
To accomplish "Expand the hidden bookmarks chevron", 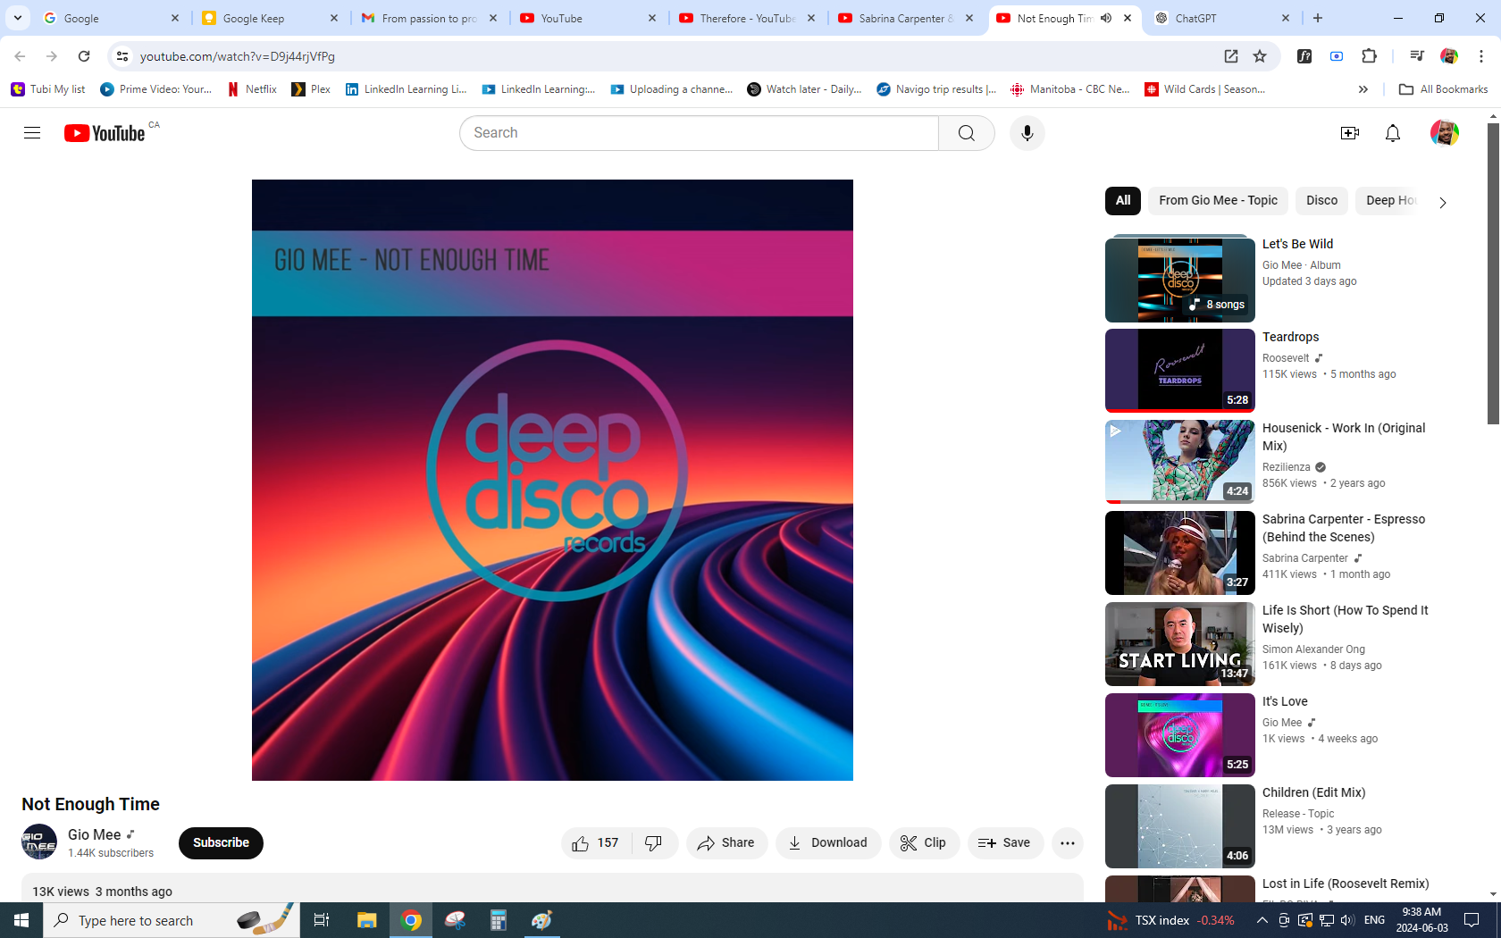I will click(1363, 89).
